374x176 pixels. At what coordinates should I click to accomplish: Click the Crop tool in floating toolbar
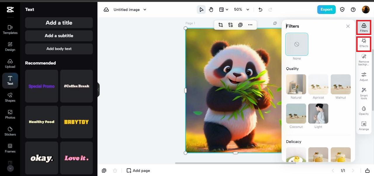[221, 25]
